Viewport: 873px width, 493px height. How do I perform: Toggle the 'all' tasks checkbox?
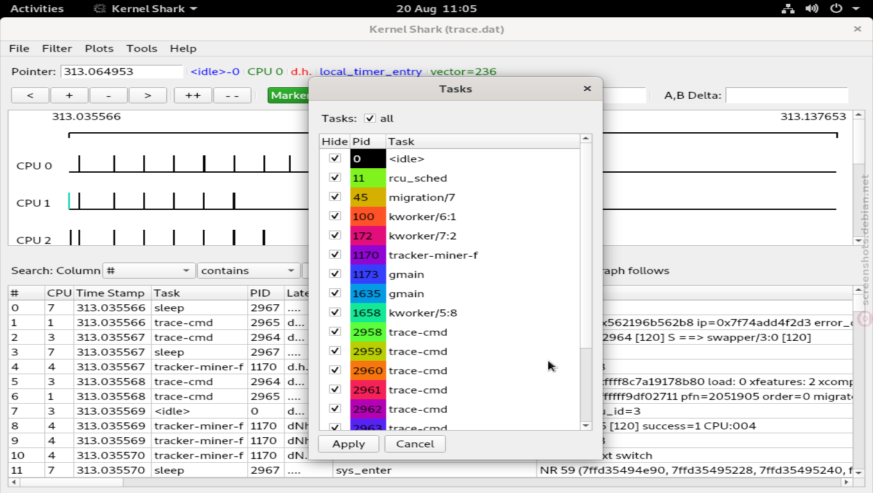(370, 118)
